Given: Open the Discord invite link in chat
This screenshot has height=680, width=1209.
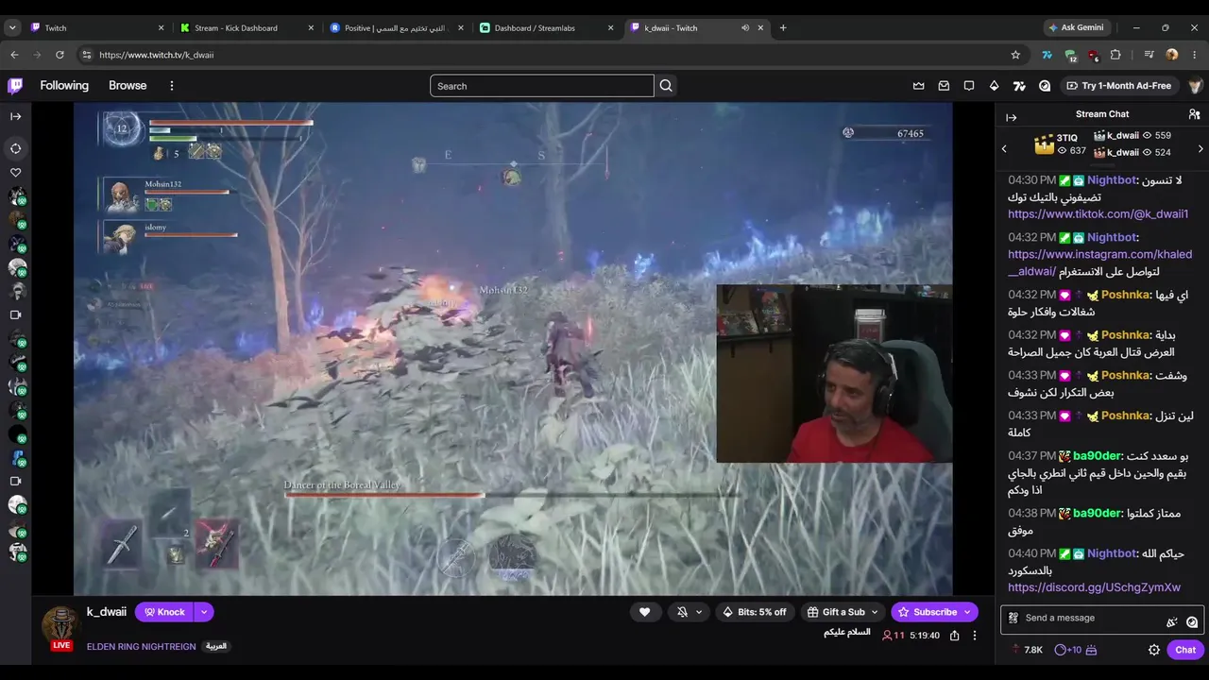Looking at the screenshot, I should [x=1094, y=587].
